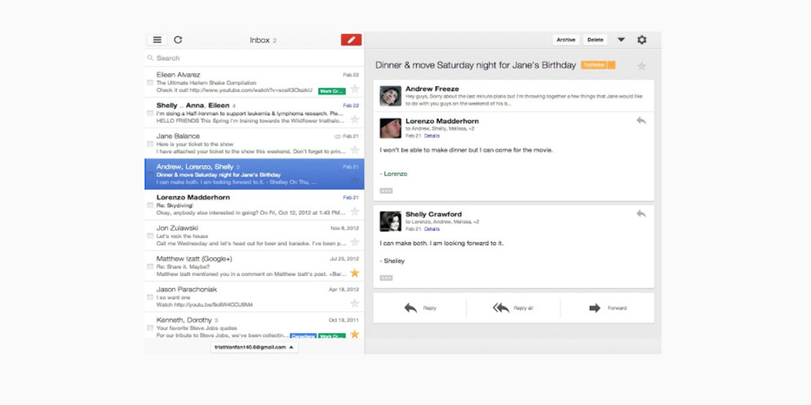Expand trimmed content in Lorenzo's message
The width and height of the screenshot is (811, 405).
coord(386,191)
